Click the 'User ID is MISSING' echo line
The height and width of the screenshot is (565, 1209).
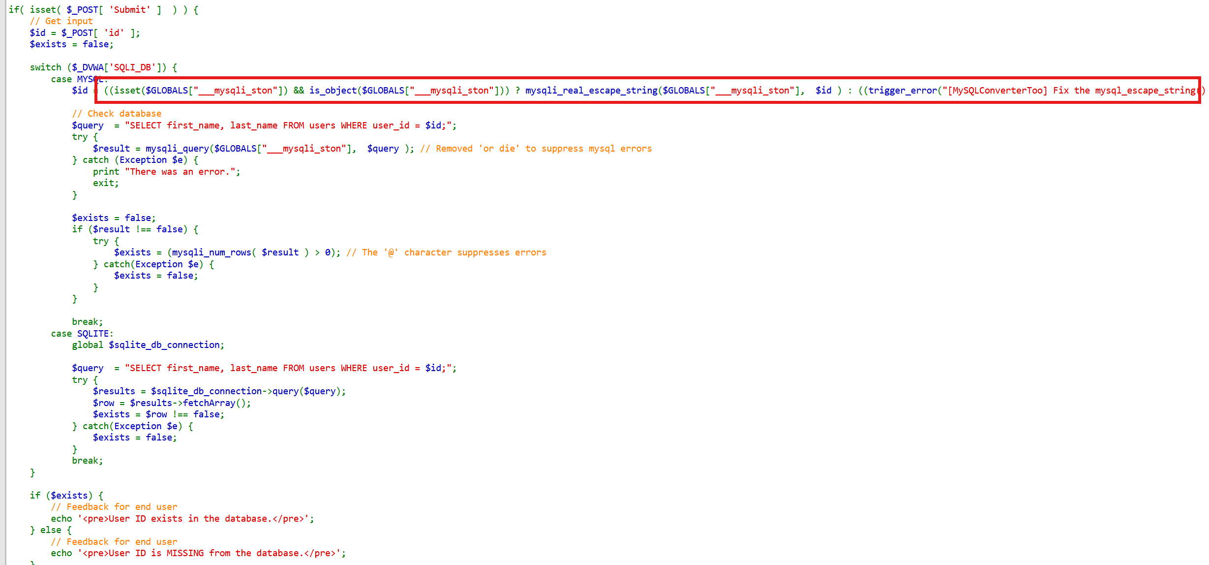(198, 553)
